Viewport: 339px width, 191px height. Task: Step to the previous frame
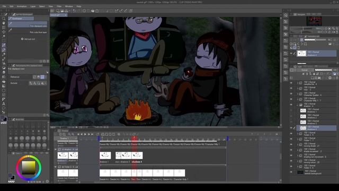click(x=82, y=134)
